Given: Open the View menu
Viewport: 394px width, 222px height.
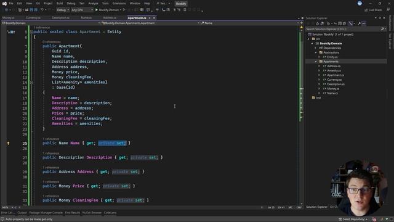Looking at the screenshot, I should (29, 4).
